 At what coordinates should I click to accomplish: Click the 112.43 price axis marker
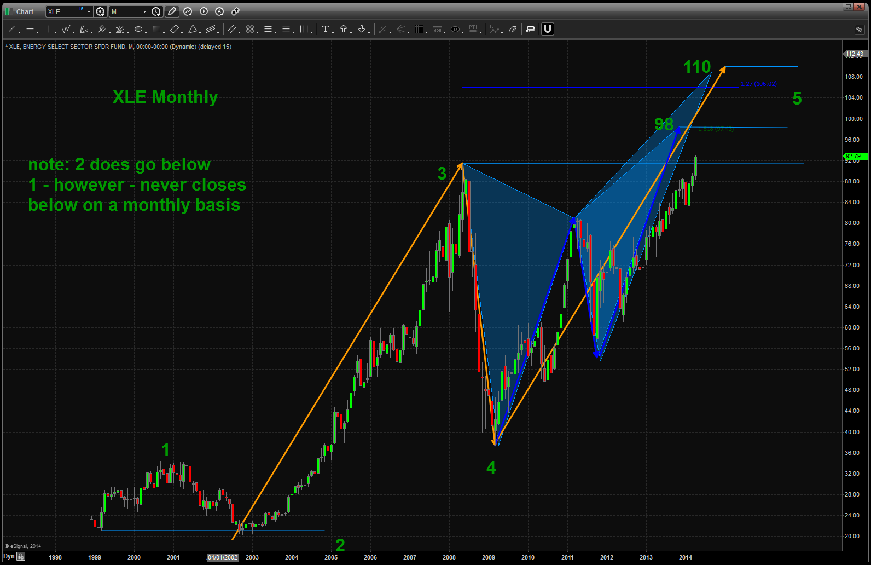854,54
